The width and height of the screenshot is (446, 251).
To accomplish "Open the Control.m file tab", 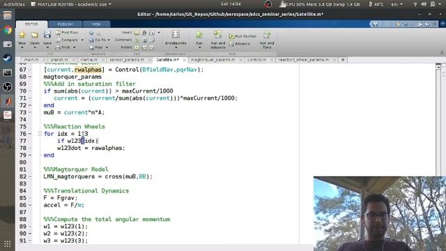I will coord(256,60).
